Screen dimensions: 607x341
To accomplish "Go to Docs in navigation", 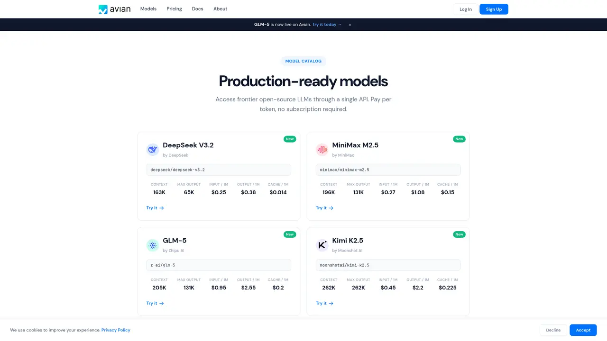I will [x=198, y=9].
